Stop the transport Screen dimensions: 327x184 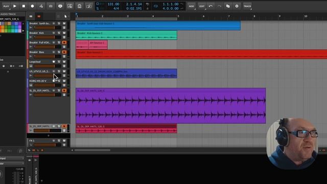pyautogui.click(x=24, y=6)
